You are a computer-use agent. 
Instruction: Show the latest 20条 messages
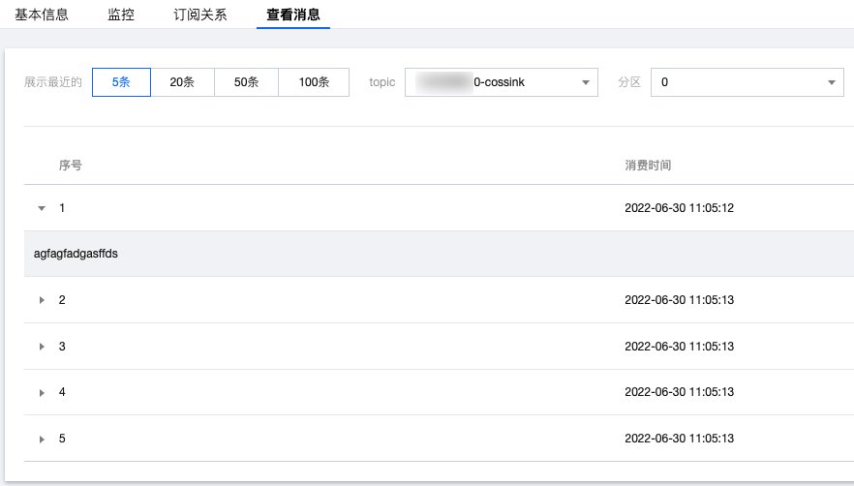coord(182,82)
